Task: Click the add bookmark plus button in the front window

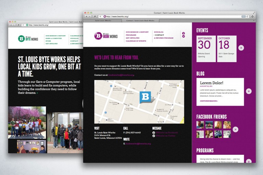Action: (100, 16)
